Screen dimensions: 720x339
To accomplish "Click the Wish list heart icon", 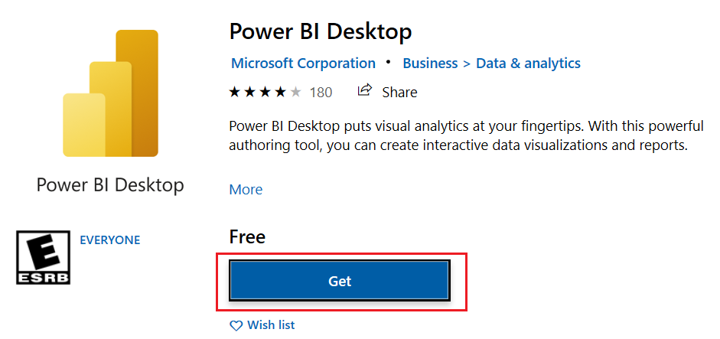I will pyautogui.click(x=236, y=326).
